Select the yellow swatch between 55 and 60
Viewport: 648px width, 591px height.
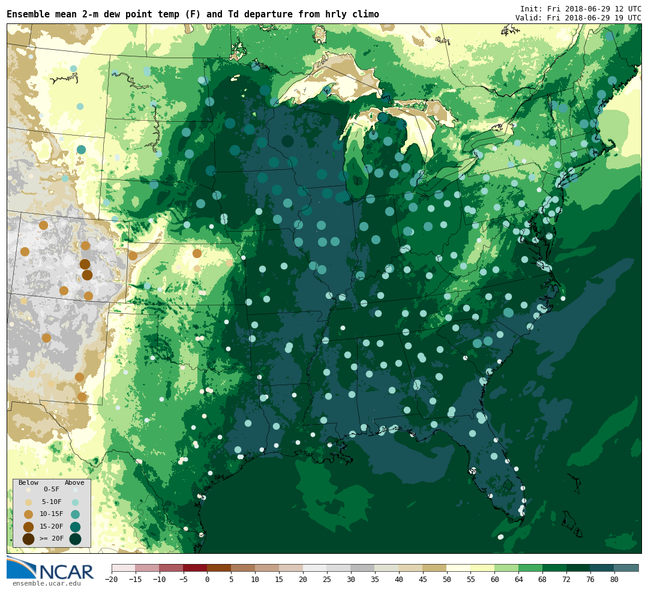pos(483,568)
